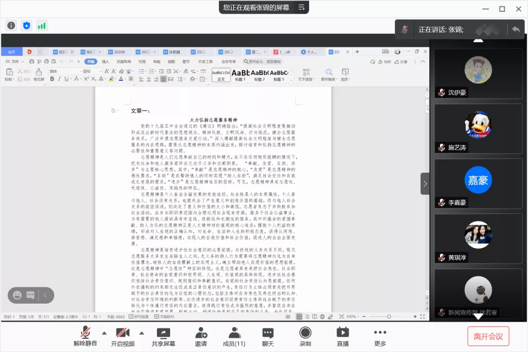Expand audio options arrow beside 解除静音

103,332
